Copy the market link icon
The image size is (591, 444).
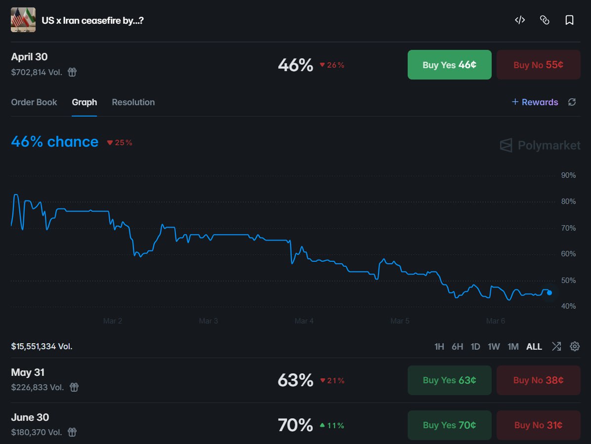point(545,20)
